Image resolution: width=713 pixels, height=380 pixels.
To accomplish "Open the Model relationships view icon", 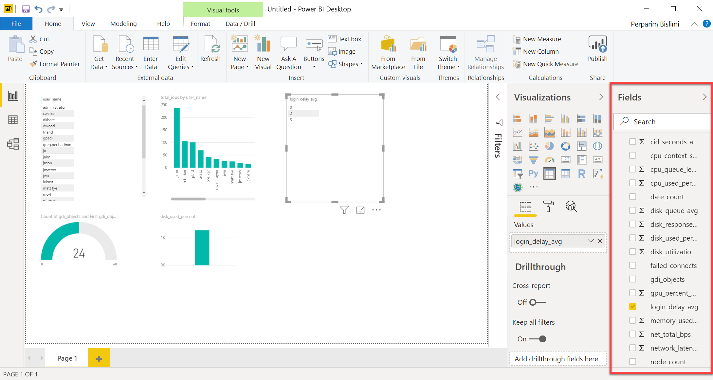I will point(13,144).
